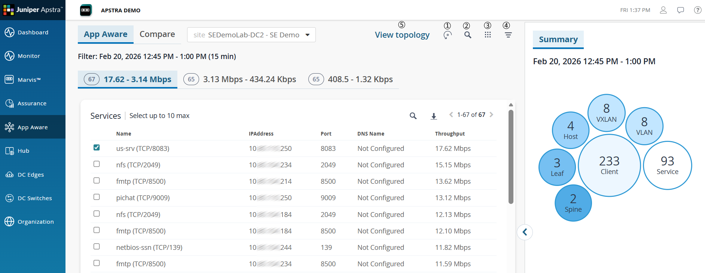705x273 pixels.
Task: Collapse the Summary panel with chevron
Action: pyautogui.click(x=525, y=232)
